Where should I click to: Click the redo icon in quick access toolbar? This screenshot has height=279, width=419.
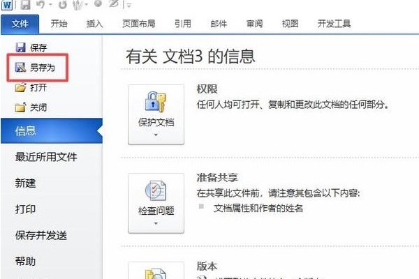(63, 5)
